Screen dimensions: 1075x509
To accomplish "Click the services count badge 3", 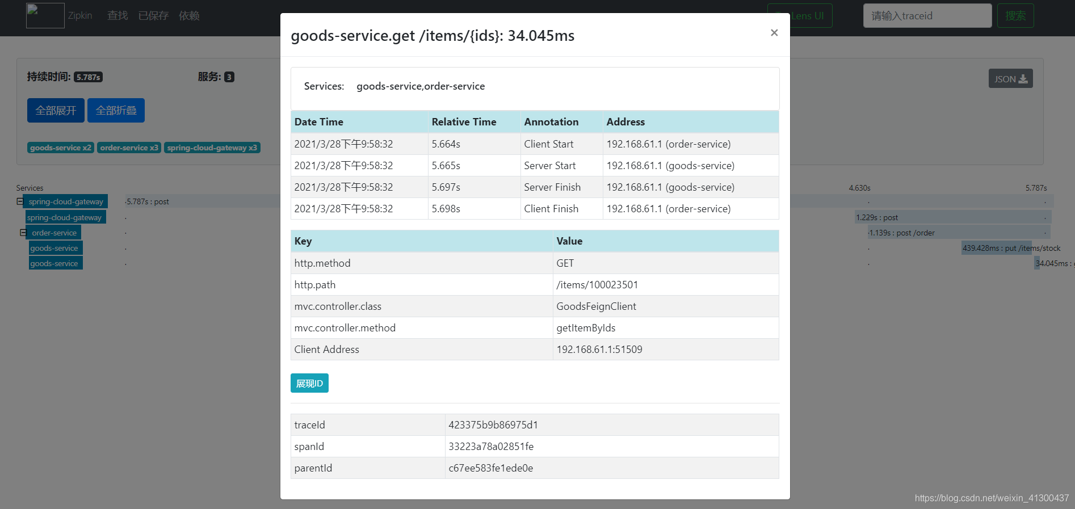I will click(x=229, y=77).
